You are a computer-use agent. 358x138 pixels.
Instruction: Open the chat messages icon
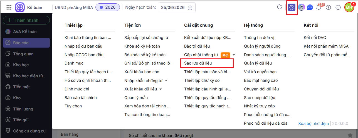point(310,8)
